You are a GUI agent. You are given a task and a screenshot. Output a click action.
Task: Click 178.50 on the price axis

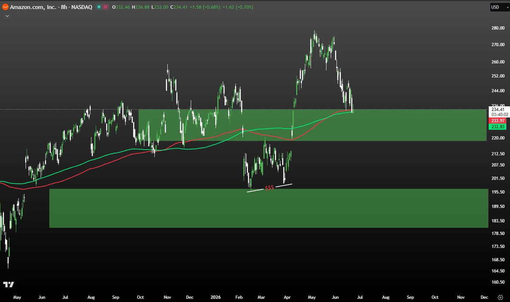pyautogui.click(x=498, y=234)
